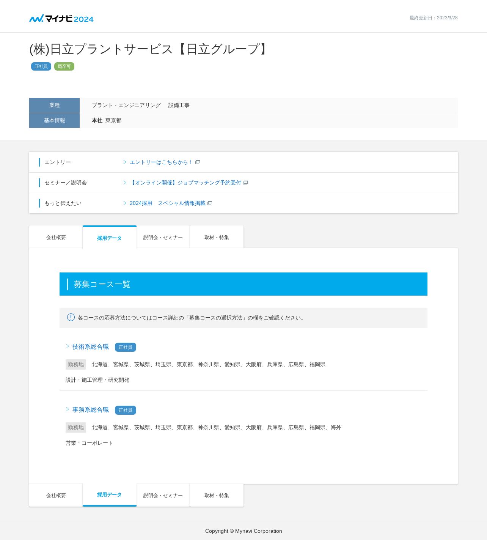
Task: Open the 事務系総合職 course link
Action: (91, 410)
